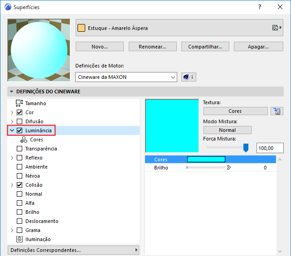Click the Brilho slider diamond arrow

tap(229, 168)
